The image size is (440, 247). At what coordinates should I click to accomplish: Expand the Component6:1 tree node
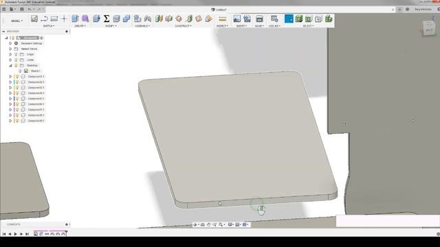10,104
